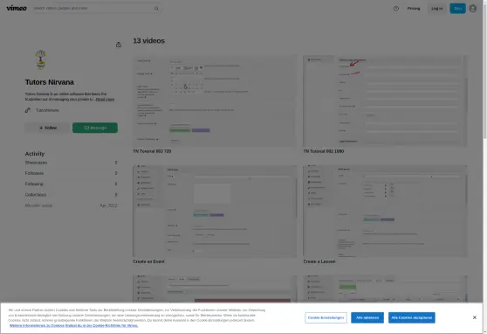This screenshot has width=487, height=334.
Task: Click the search magnifier icon
Action: click(156, 9)
